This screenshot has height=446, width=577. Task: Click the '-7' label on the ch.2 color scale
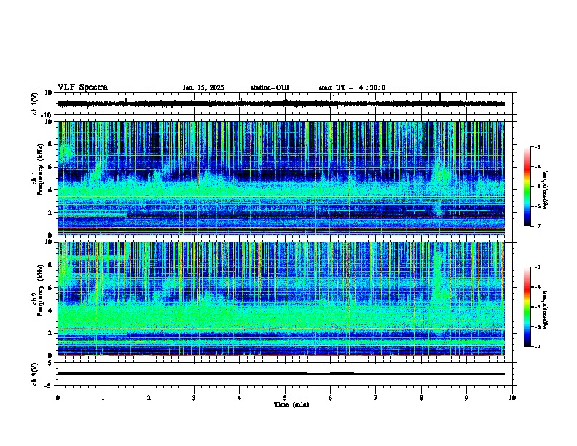click(x=537, y=346)
